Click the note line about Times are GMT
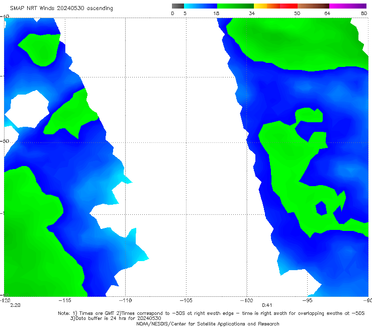The image size is (372, 327). click(211, 313)
